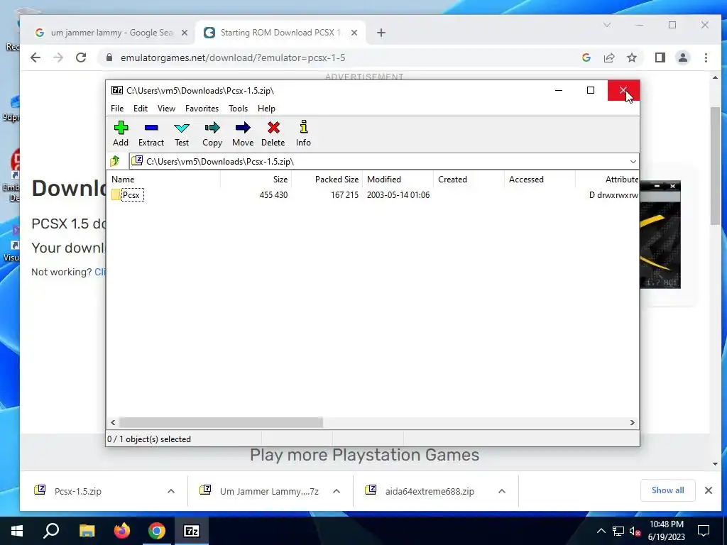Click the network tray icon
Viewport: 727px width, 545px height.
[618, 531]
